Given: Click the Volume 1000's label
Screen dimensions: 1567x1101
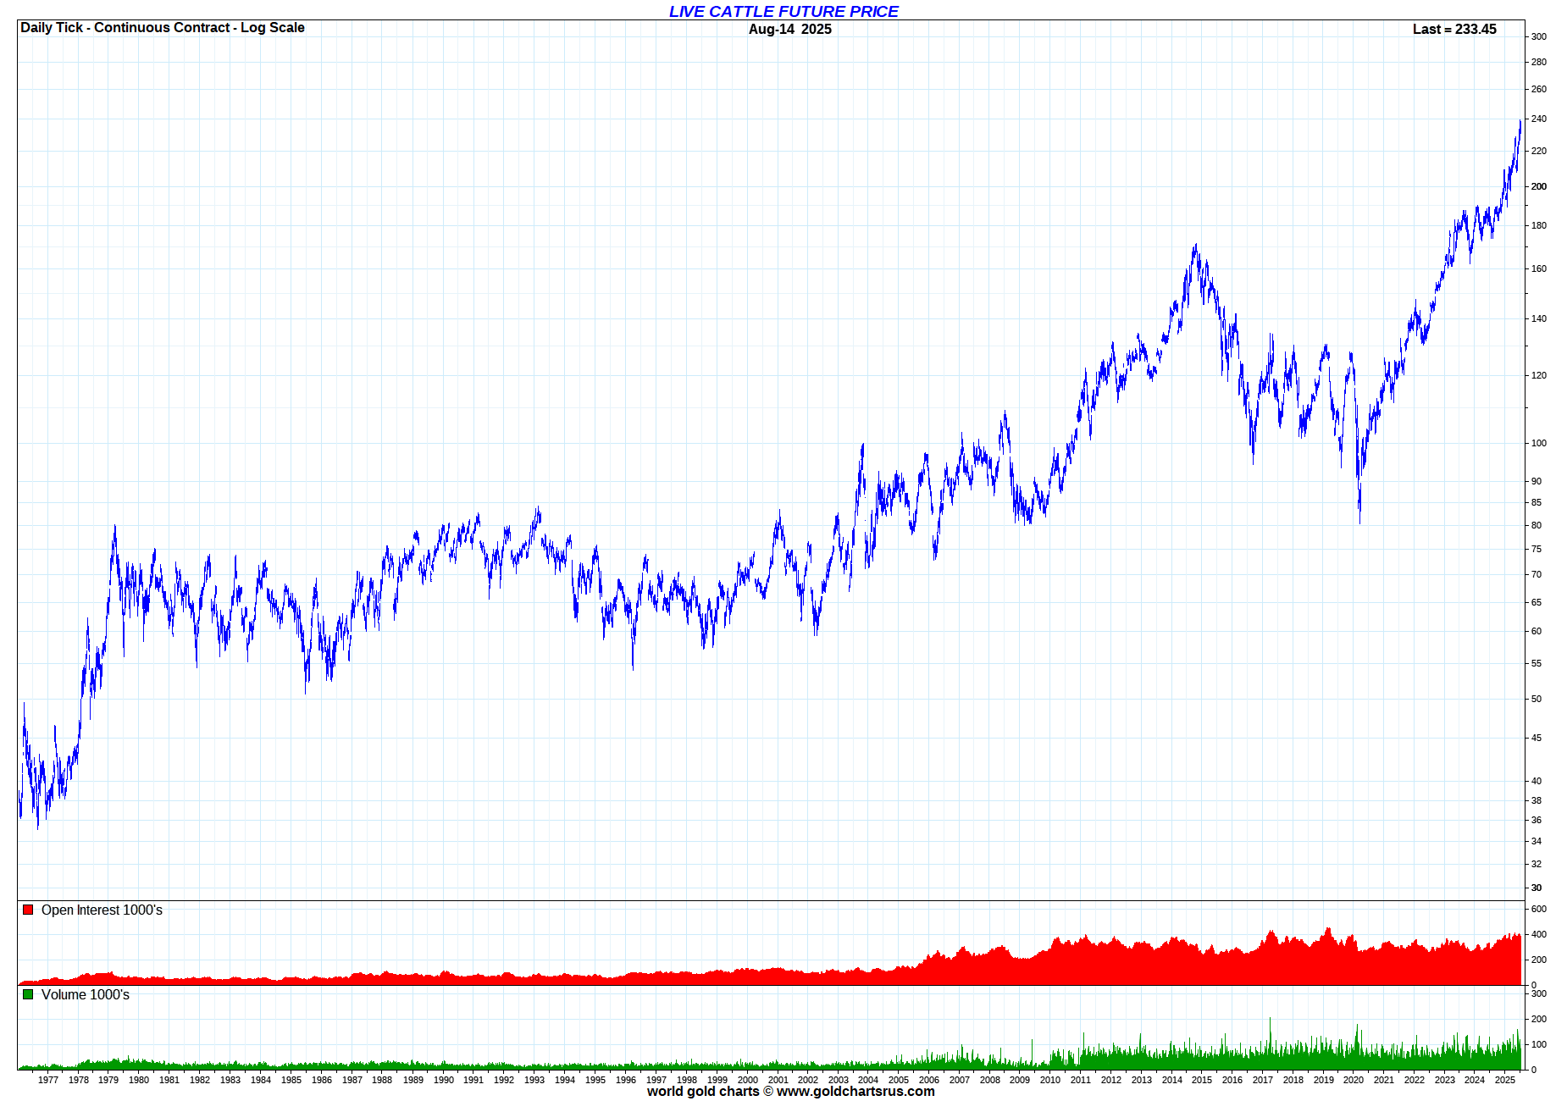Looking at the screenshot, I should point(86,994).
